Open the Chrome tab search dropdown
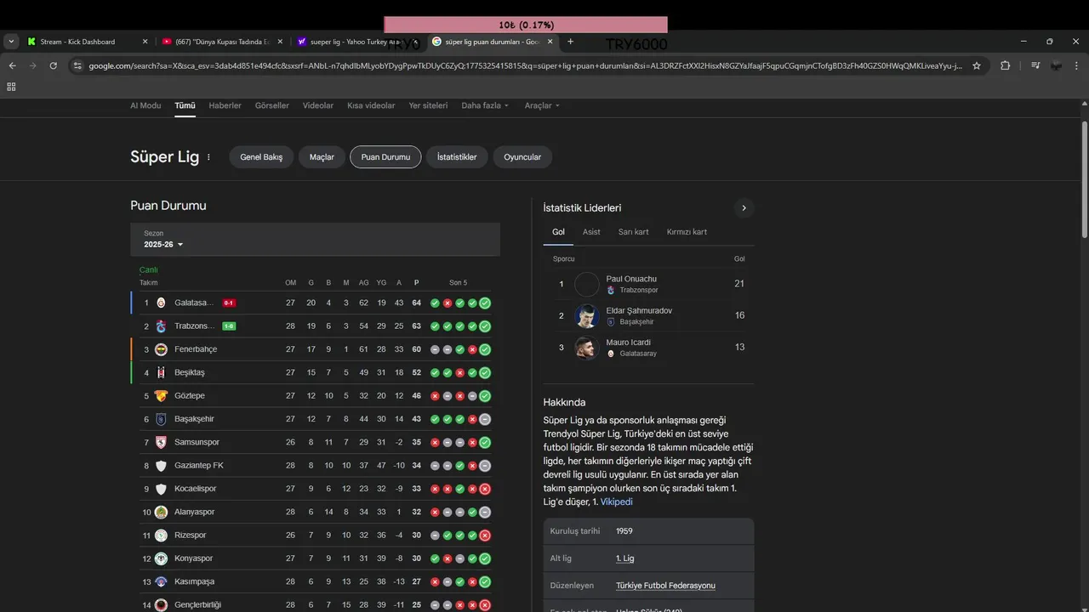1089x612 pixels. point(11,41)
